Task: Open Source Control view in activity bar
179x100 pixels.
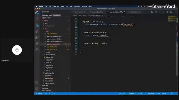Action: [x=37, y=25]
